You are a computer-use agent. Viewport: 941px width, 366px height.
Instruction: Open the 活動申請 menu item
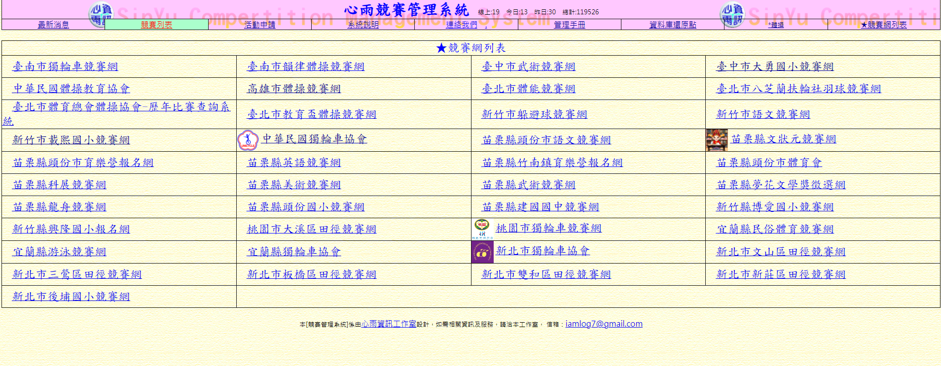pos(260,25)
